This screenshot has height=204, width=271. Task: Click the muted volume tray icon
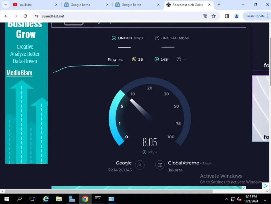(239, 199)
